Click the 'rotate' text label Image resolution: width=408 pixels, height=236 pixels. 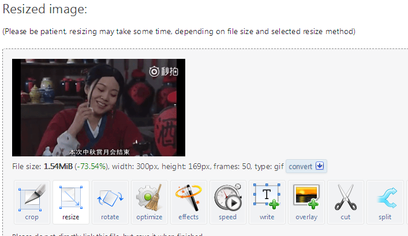110,217
